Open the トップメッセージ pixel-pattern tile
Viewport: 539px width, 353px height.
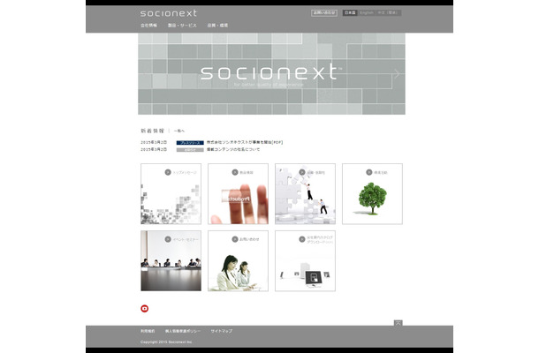[x=171, y=194]
